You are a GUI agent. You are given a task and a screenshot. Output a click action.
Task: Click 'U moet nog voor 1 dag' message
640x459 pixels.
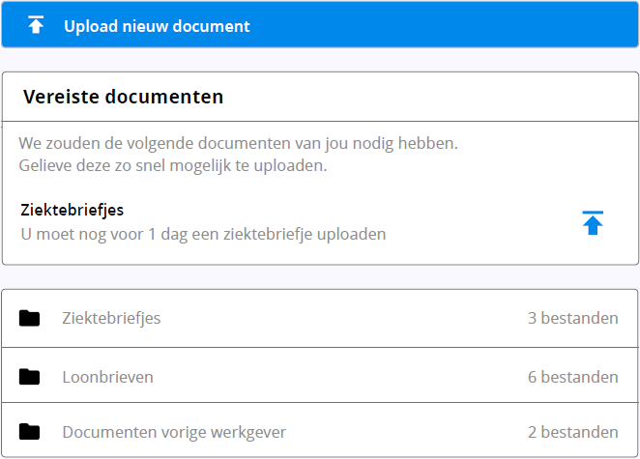pyautogui.click(x=203, y=235)
